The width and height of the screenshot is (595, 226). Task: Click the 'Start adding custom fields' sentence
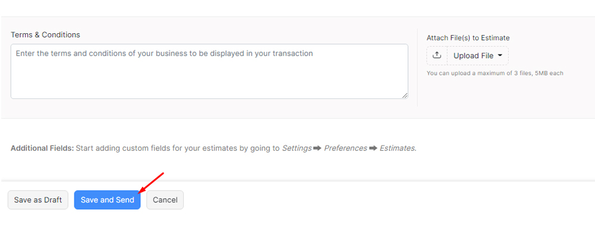tap(246, 148)
